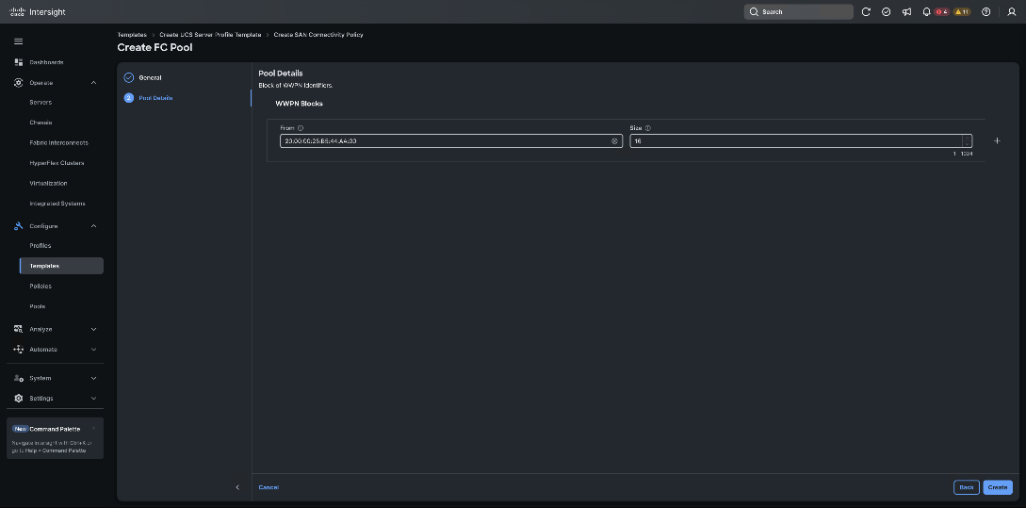Click the info icon next to From
This screenshot has height=508, width=1026.
pyautogui.click(x=301, y=128)
